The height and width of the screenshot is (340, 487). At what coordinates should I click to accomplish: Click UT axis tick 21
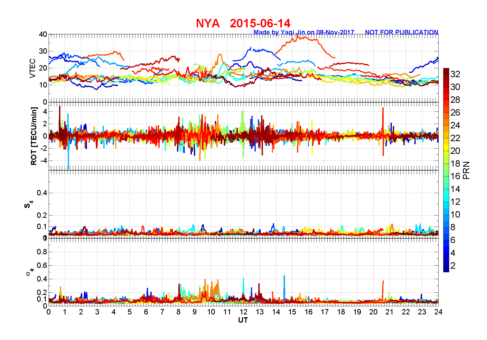(390, 312)
